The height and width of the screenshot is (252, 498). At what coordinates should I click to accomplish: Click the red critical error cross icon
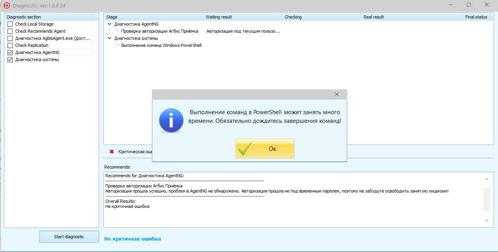[x=112, y=152]
